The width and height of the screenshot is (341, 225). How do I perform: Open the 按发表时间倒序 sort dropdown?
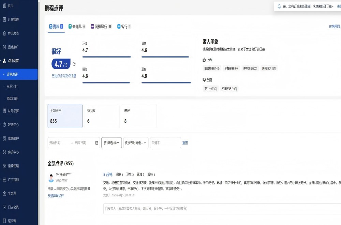pos(135,142)
